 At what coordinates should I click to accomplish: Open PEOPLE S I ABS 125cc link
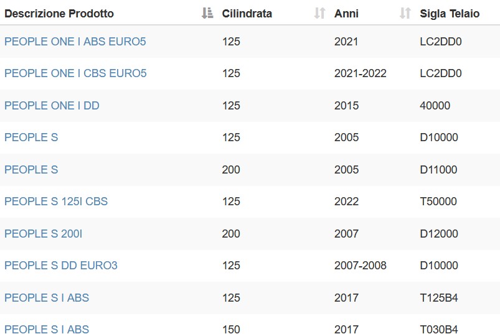pyautogui.click(x=47, y=298)
